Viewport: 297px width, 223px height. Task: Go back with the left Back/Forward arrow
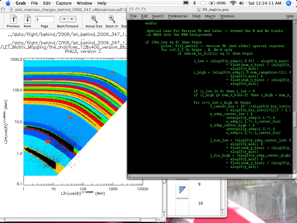coord(64,19)
